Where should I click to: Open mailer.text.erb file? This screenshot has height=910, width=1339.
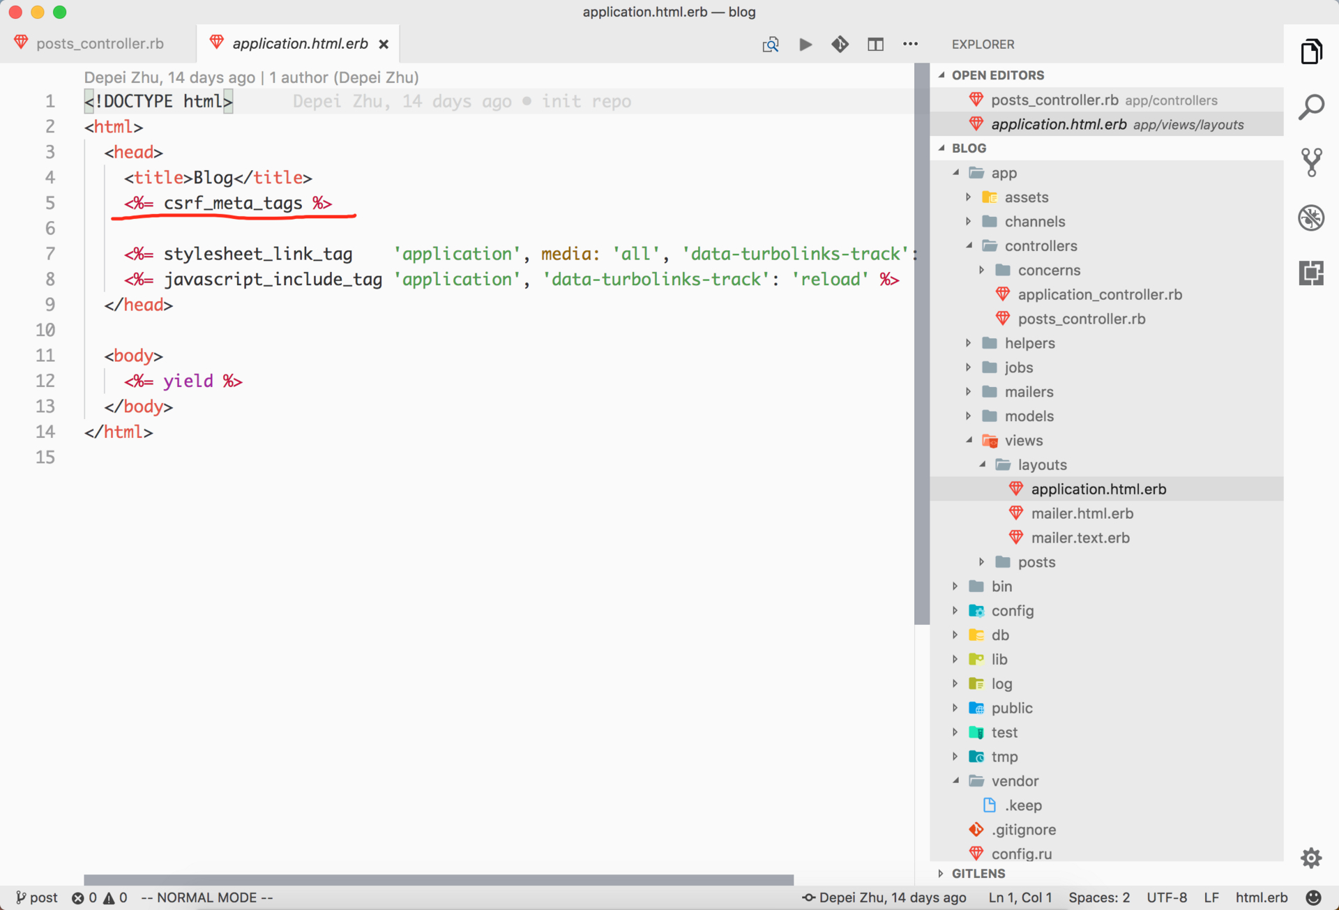click(1106, 538)
